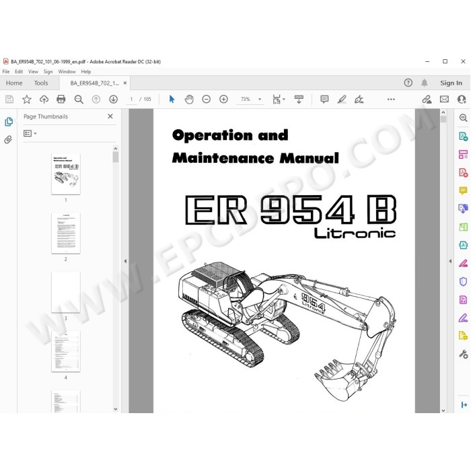This screenshot has height=471, width=471.
Task: Open Export PDF tool in right pane
Action: (x=463, y=137)
